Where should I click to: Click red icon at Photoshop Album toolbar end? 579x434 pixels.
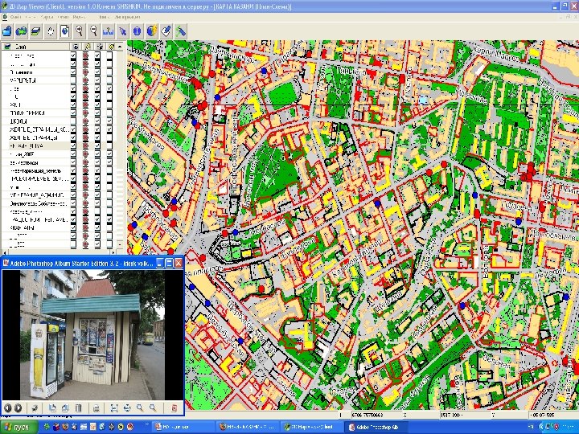point(175,407)
